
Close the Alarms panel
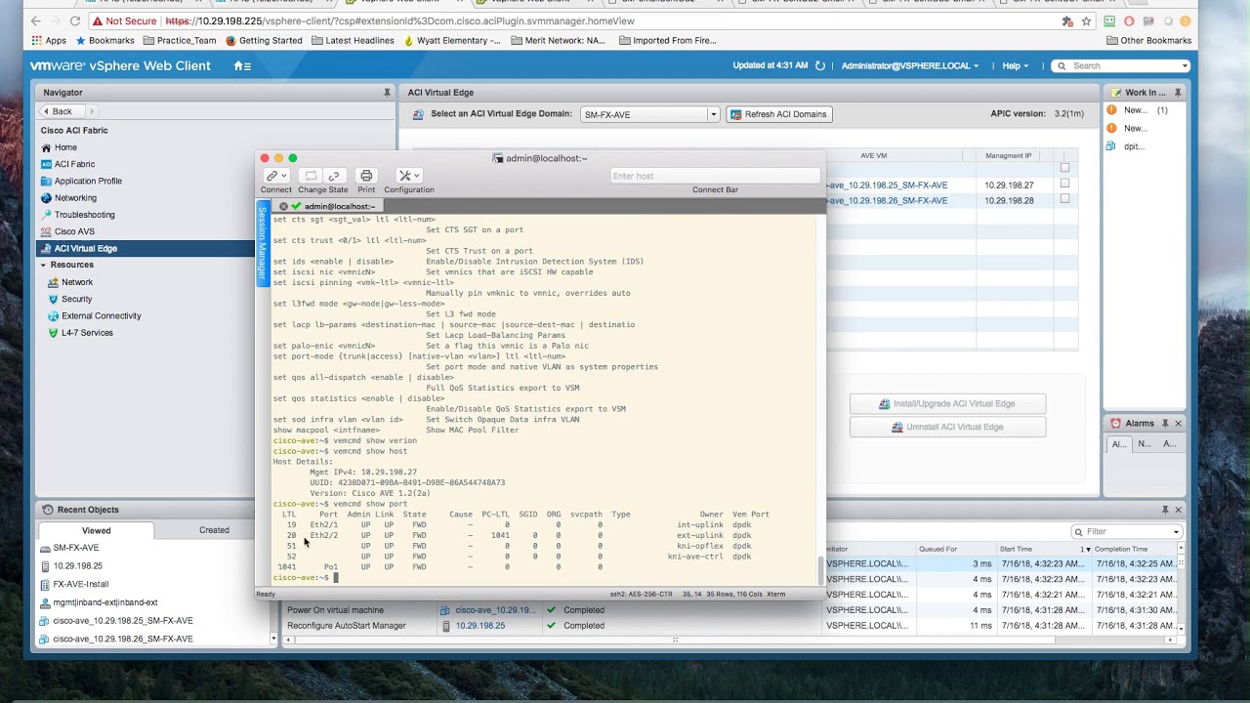pyautogui.click(x=1178, y=423)
